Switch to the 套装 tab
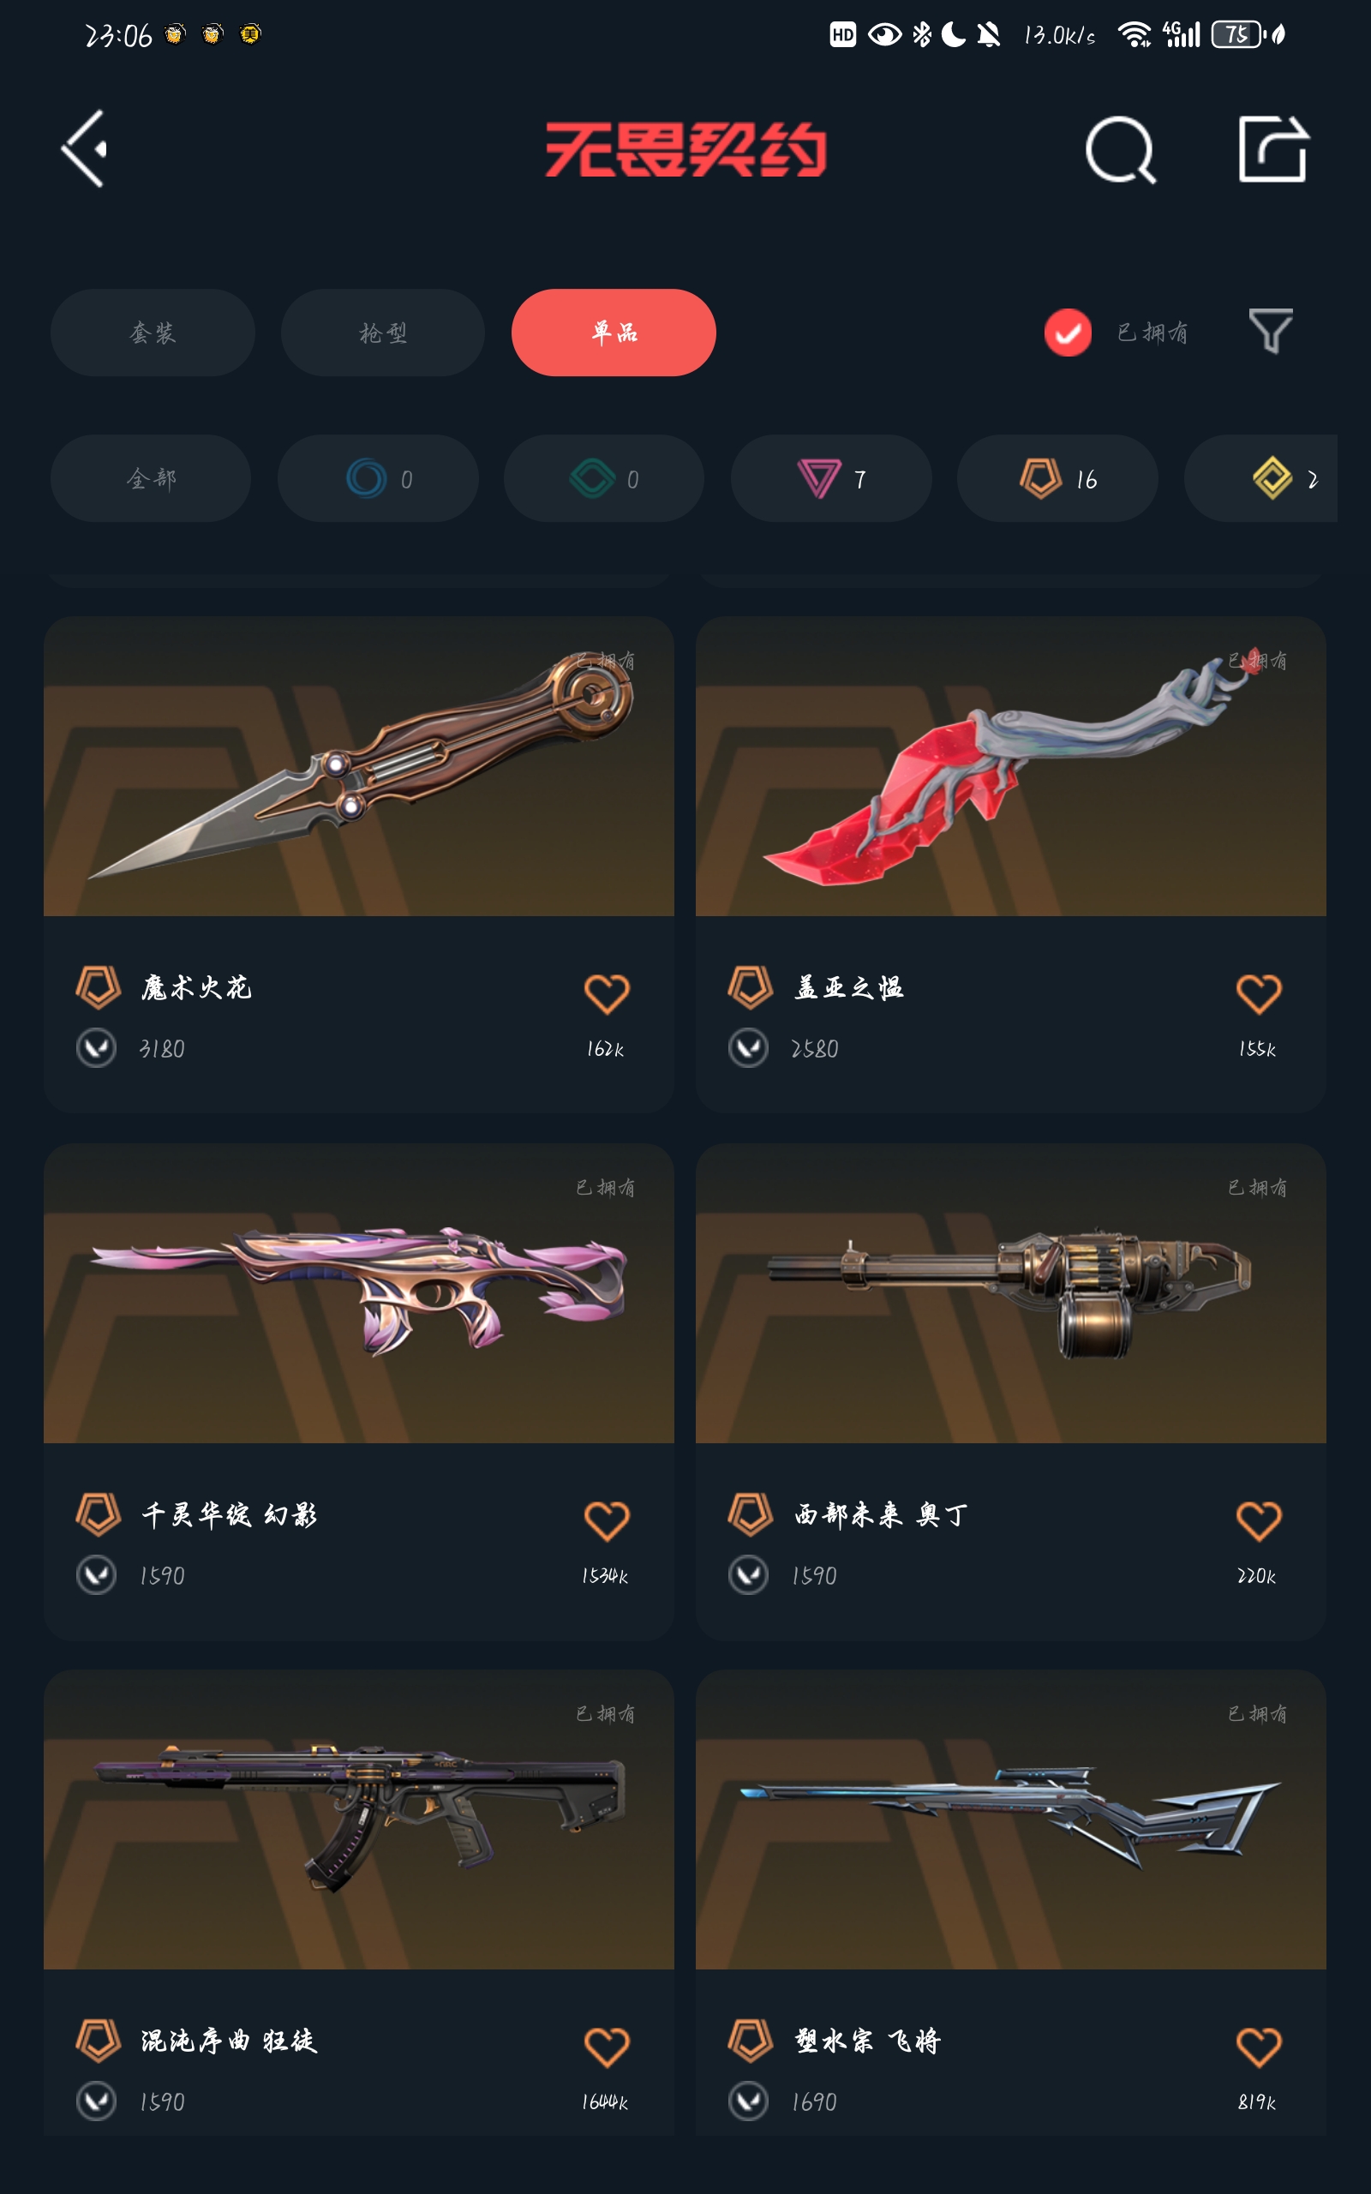Screen dimensions: 1371x2194 tap(153, 333)
